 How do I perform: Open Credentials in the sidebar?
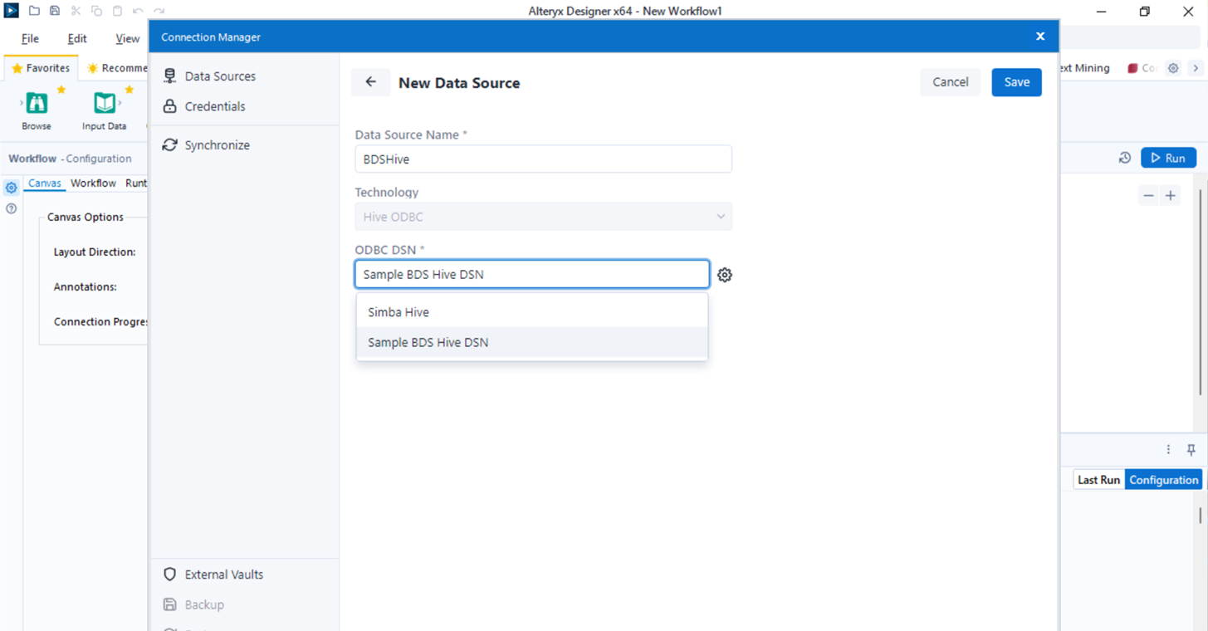coord(215,106)
